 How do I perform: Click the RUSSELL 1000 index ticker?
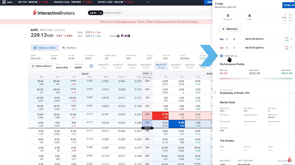(x=116, y=2)
